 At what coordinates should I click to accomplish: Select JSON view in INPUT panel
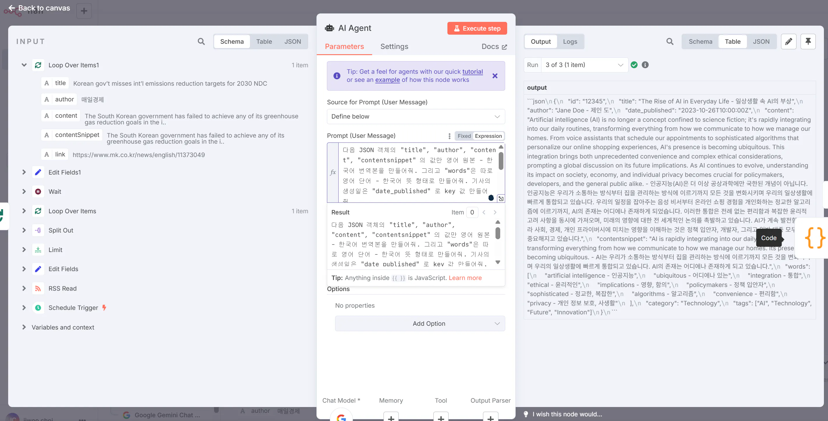coord(293,41)
